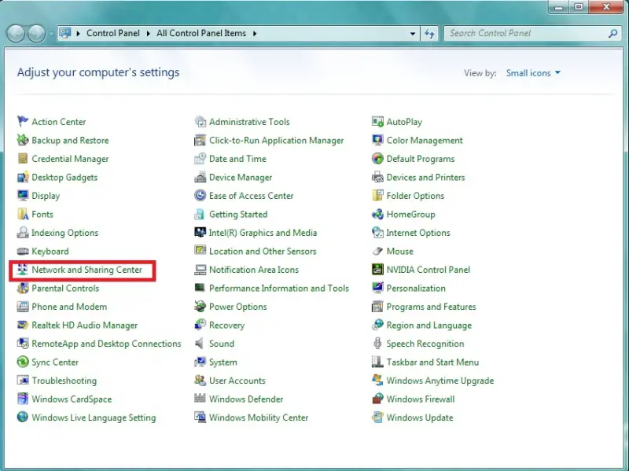Expand the All Control Panel Items breadcrumb arrow

(x=255, y=33)
